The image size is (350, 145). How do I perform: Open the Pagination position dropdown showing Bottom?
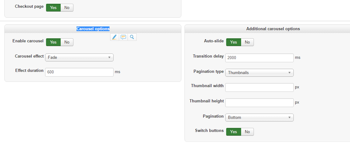[x=259, y=117]
